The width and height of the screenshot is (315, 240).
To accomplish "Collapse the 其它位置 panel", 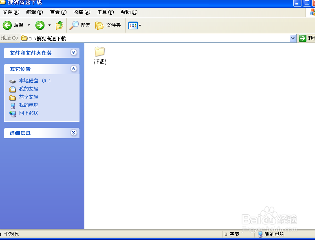I will pyautogui.click(x=73, y=69).
